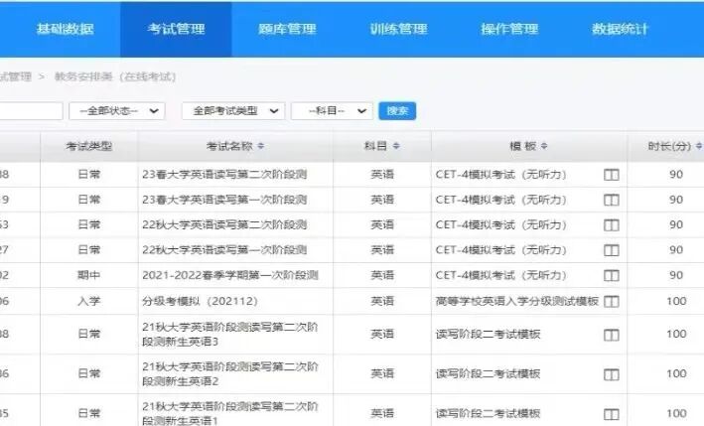Preview template icon for 新生英语2 row
Viewport: 704px width, 426px height.
(x=611, y=374)
